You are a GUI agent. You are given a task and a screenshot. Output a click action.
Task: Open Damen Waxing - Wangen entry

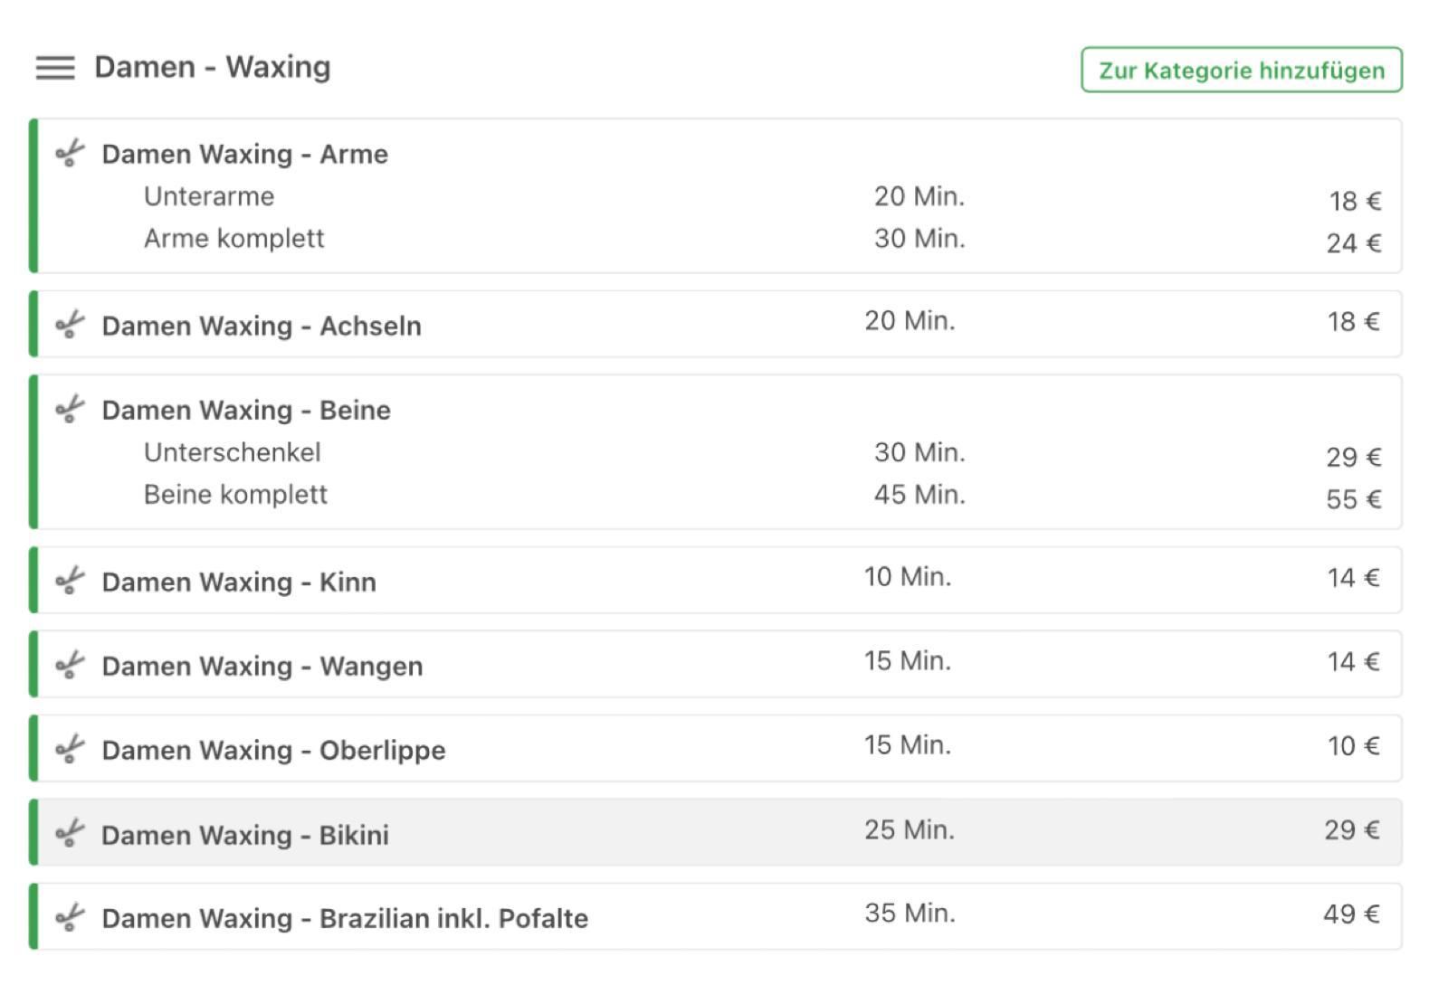716,664
